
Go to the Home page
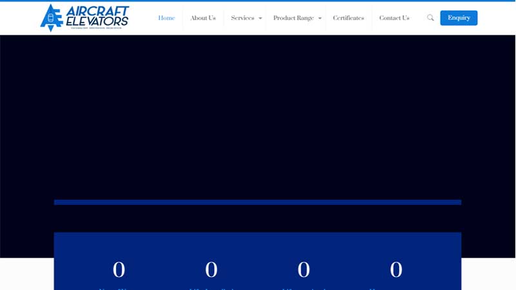[x=166, y=18]
